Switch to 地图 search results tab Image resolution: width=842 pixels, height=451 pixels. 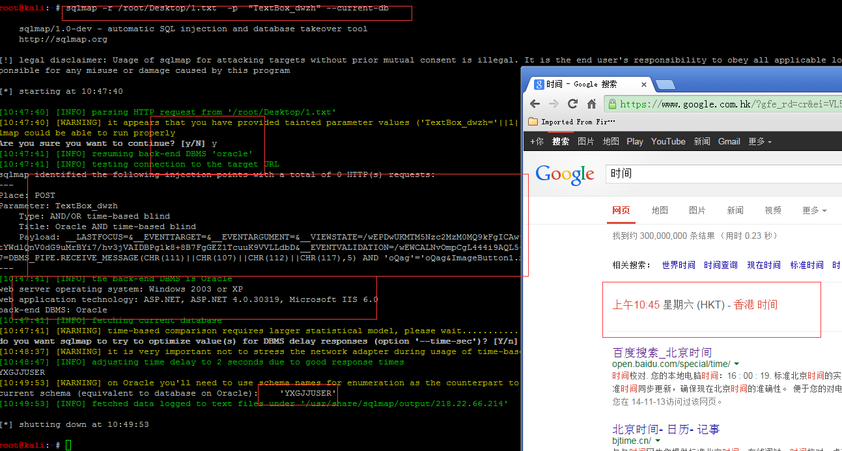click(x=660, y=210)
